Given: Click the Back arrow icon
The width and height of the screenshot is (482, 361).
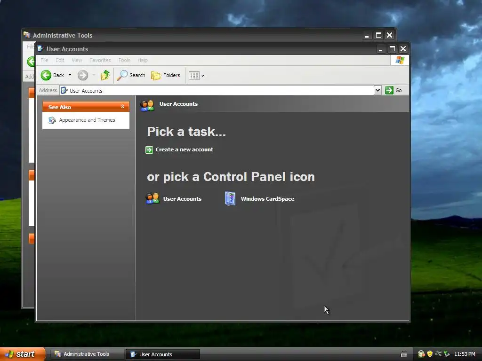Looking at the screenshot, I should 46,75.
